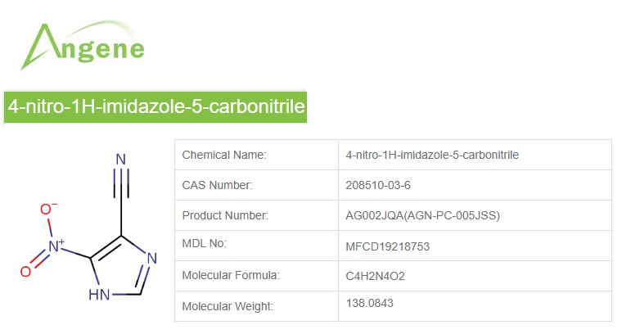
Task: Click the Molecular Formula label
Action: click(231, 275)
